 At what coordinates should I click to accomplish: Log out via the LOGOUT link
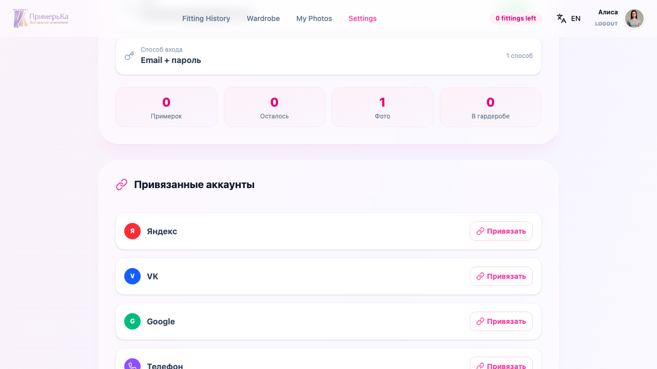(x=606, y=24)
